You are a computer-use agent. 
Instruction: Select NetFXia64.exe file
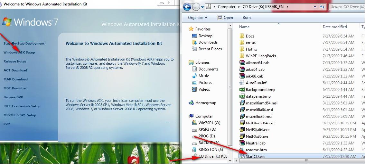click(x=254, y=130)
